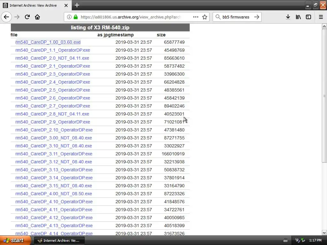Viewport: 327px width, 245px height.
Task: Download rm540_CareDP_1.00_03.60.exe
Action: click(48, 42)
